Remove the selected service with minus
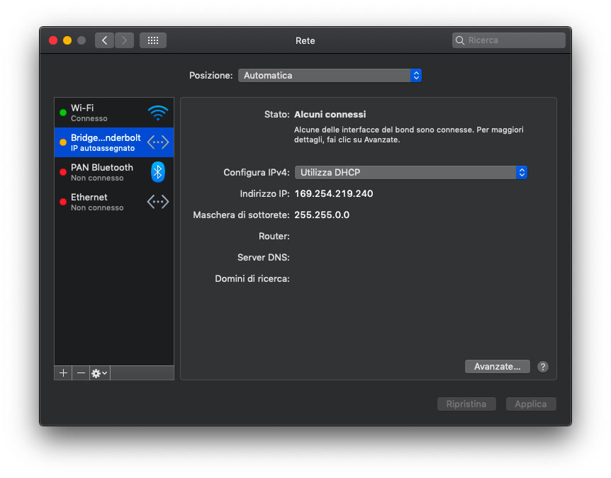 [81, 373]
